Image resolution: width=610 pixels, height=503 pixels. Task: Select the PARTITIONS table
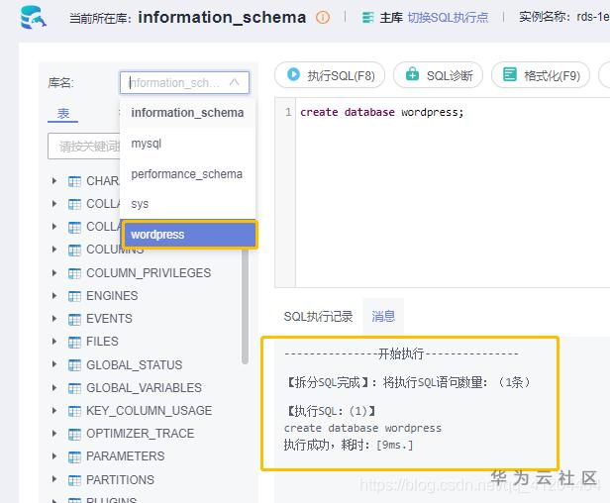click(120, 480)
